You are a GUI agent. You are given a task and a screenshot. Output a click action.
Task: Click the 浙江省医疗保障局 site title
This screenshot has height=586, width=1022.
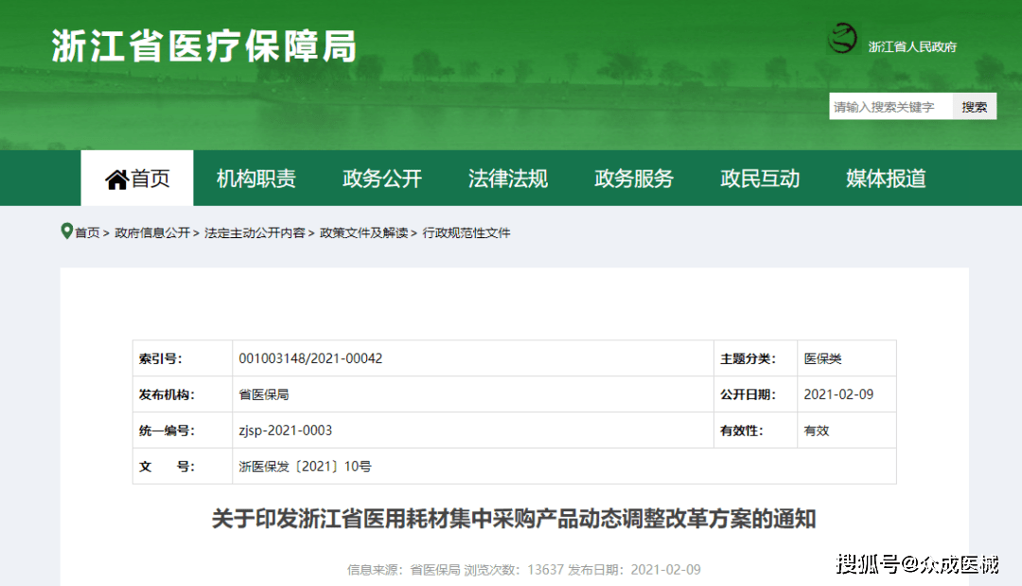pos(204,46)
